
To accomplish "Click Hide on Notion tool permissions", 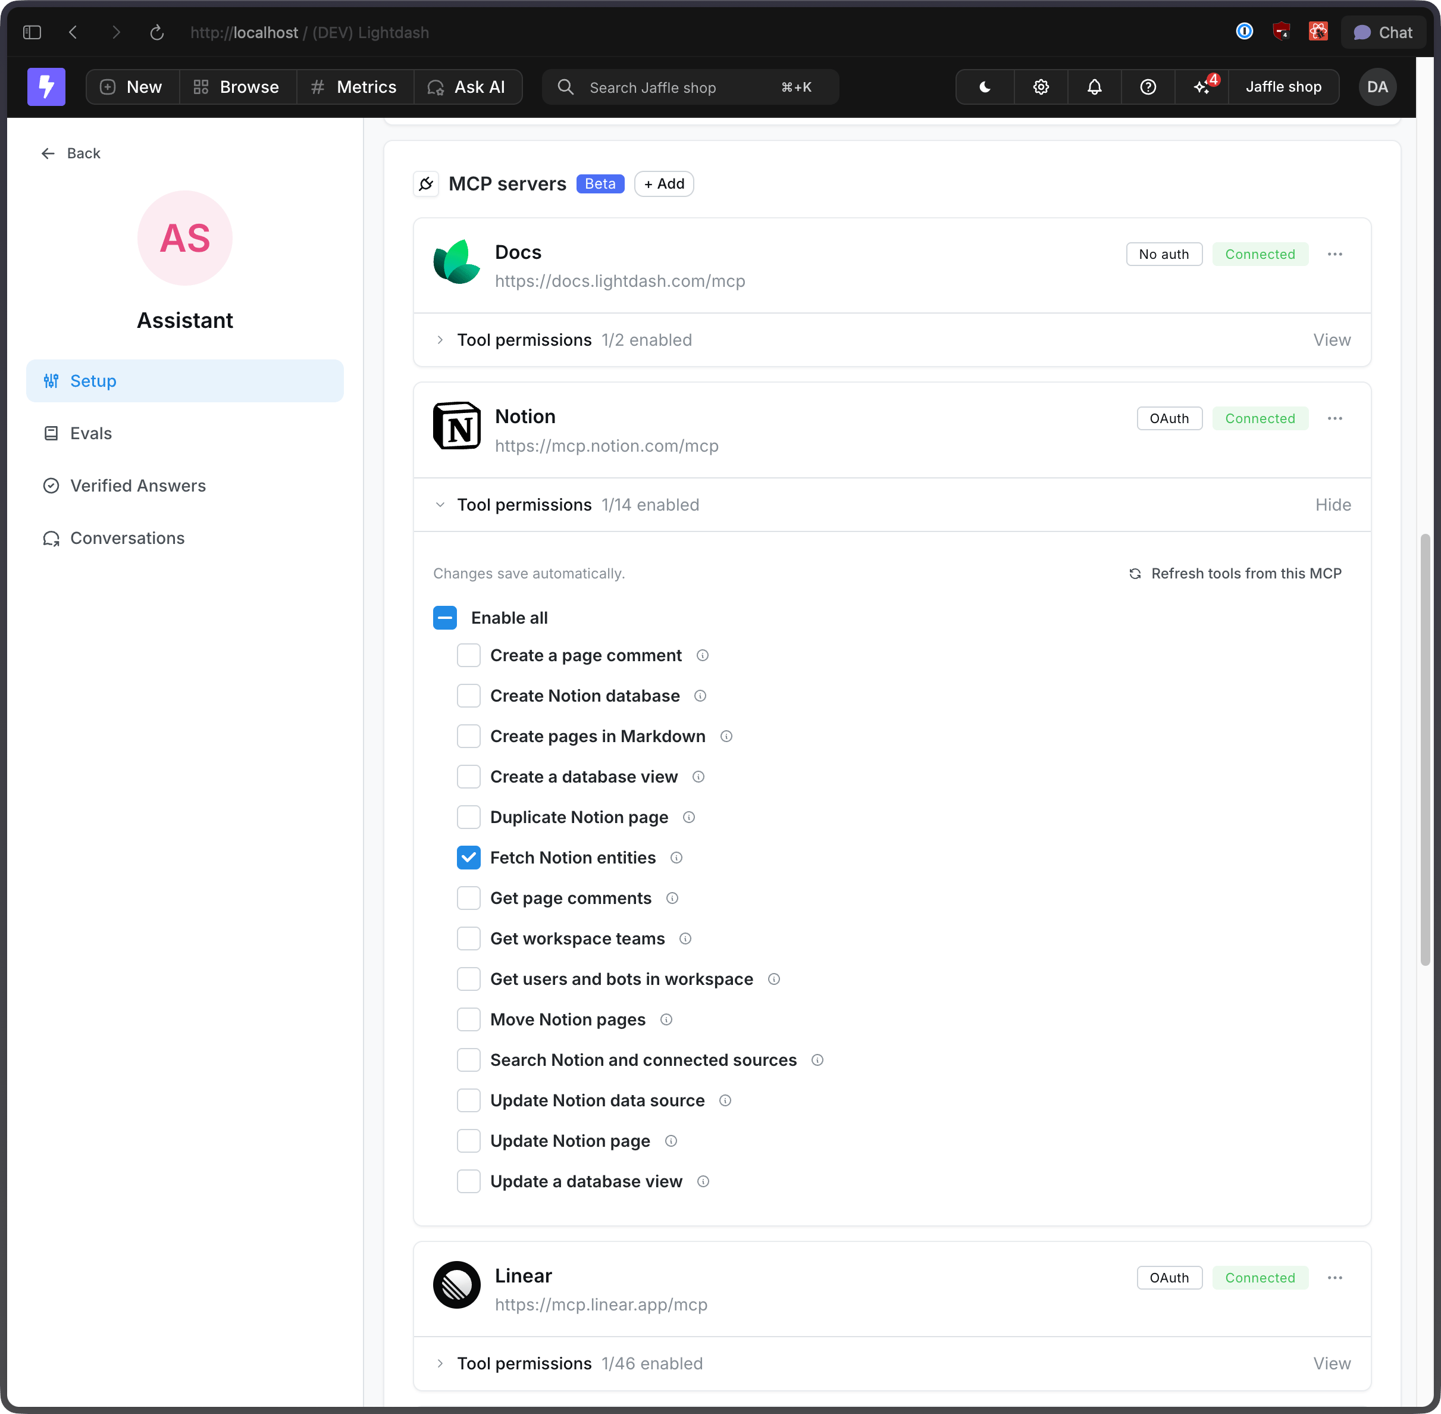I will click(x=1333, y=505).
